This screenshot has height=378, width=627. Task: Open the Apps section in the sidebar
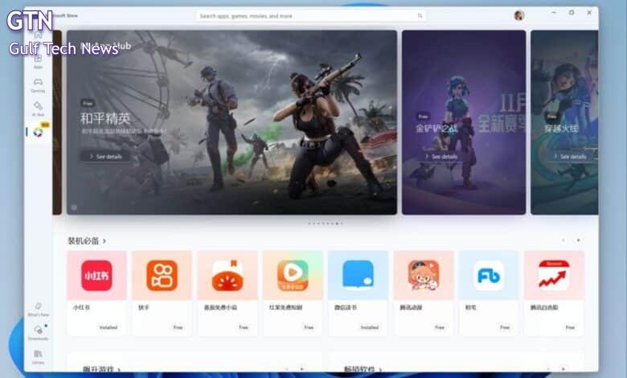[x=38, y=61]
